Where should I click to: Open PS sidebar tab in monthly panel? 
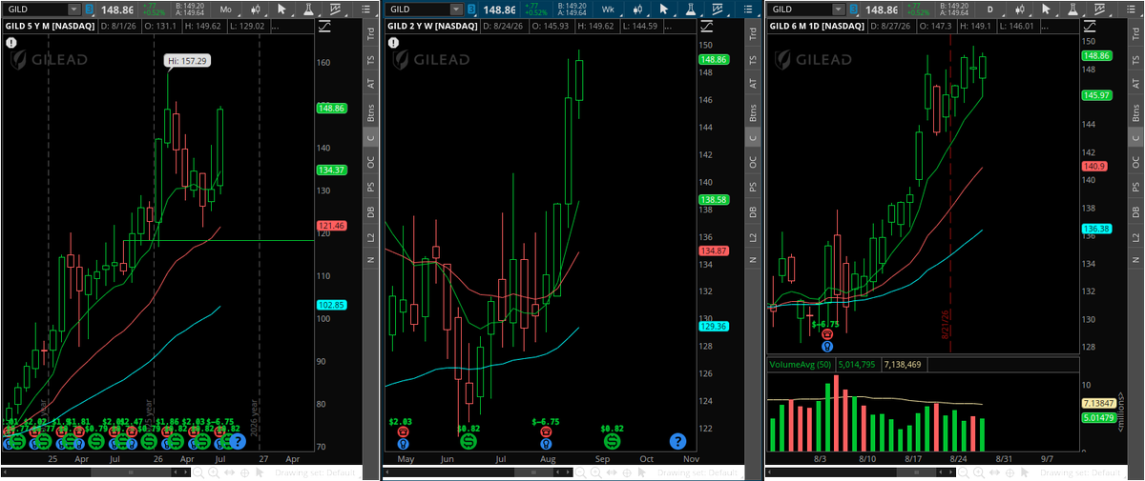pyautogui.click(x=370, y=187)
